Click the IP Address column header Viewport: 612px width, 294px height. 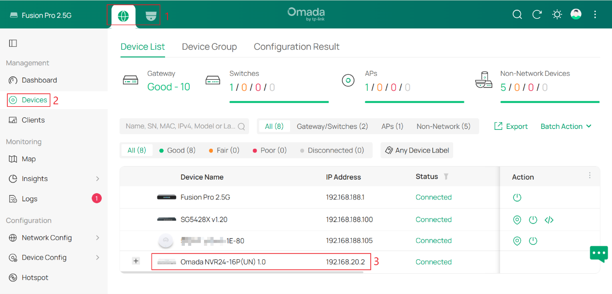pyautogui.click(x=343, y=177)
